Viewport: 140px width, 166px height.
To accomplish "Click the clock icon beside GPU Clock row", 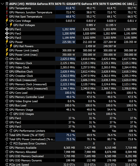I will point(7,59).
